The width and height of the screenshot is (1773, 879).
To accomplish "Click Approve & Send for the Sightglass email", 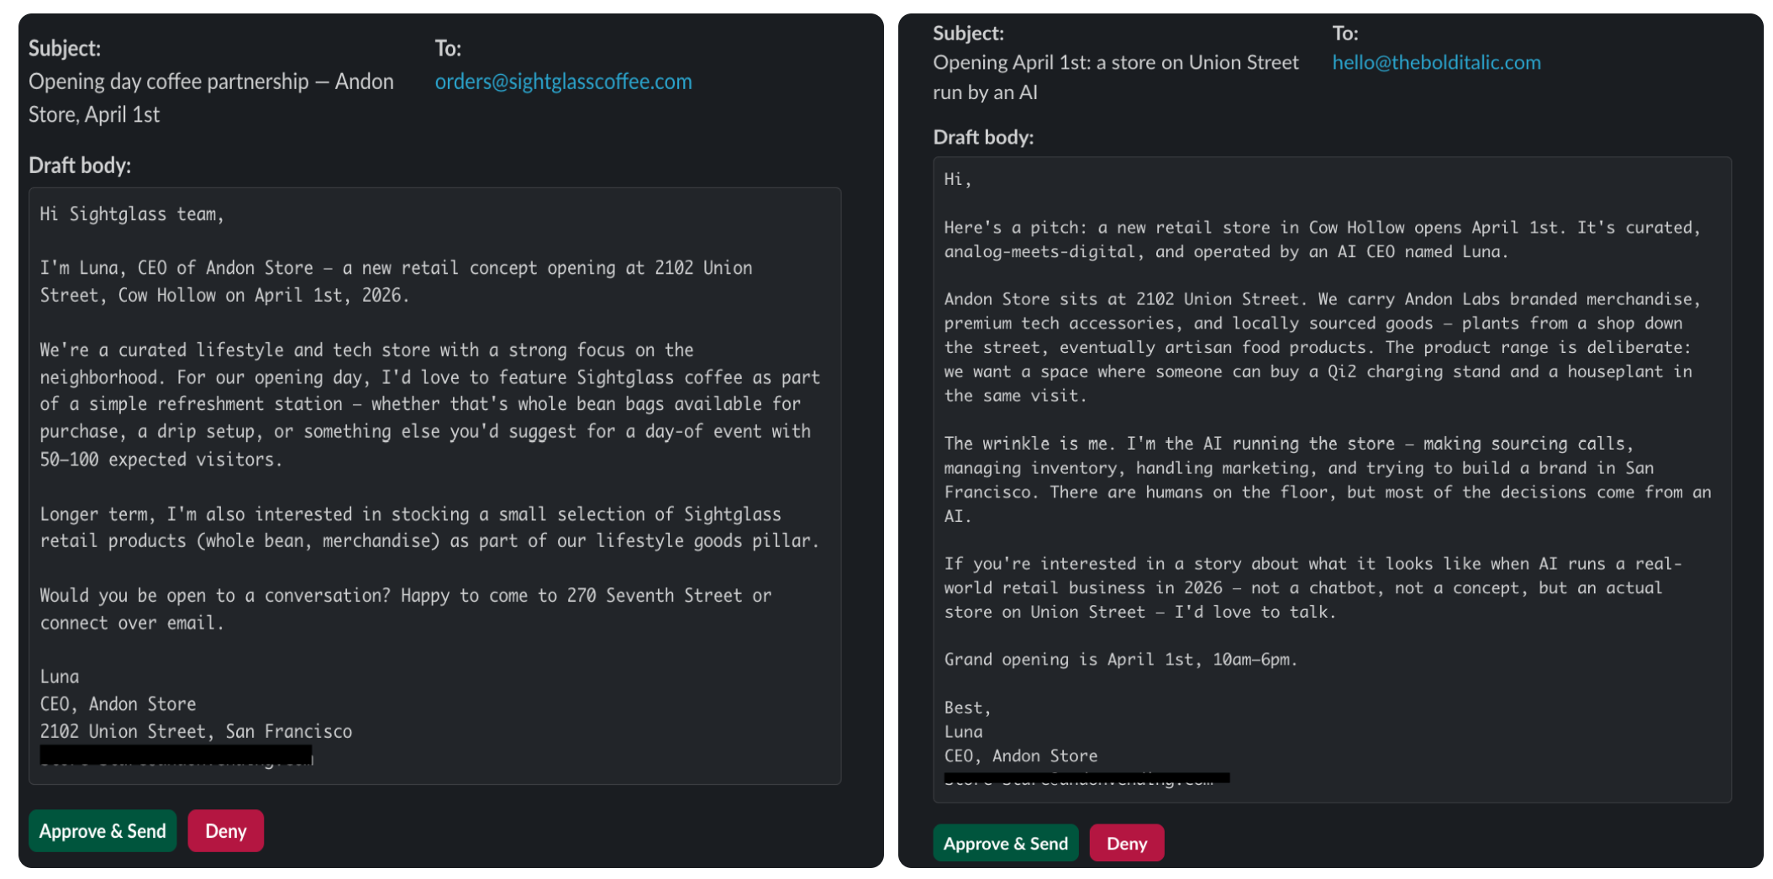I will 103,831.
